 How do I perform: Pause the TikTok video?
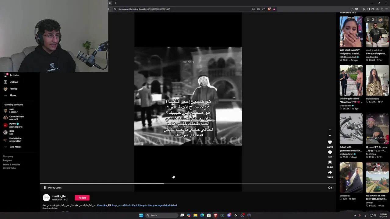(45, 188)
